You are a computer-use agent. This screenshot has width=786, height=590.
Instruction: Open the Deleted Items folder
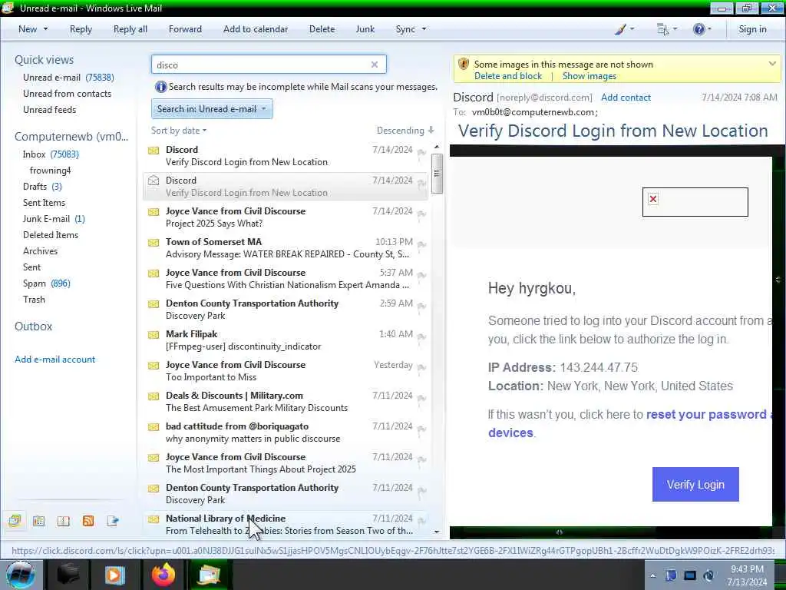(x=51, y=235)
